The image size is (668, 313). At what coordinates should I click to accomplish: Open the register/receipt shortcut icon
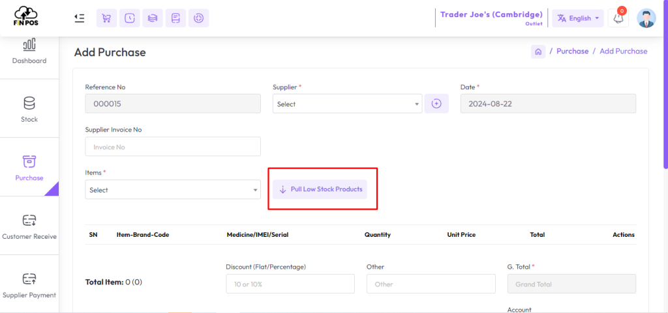[x=175, y=18]
